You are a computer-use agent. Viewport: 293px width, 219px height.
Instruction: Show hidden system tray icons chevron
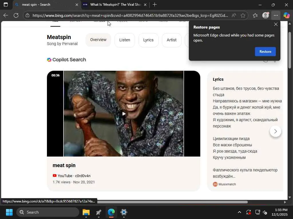[239, 212]
